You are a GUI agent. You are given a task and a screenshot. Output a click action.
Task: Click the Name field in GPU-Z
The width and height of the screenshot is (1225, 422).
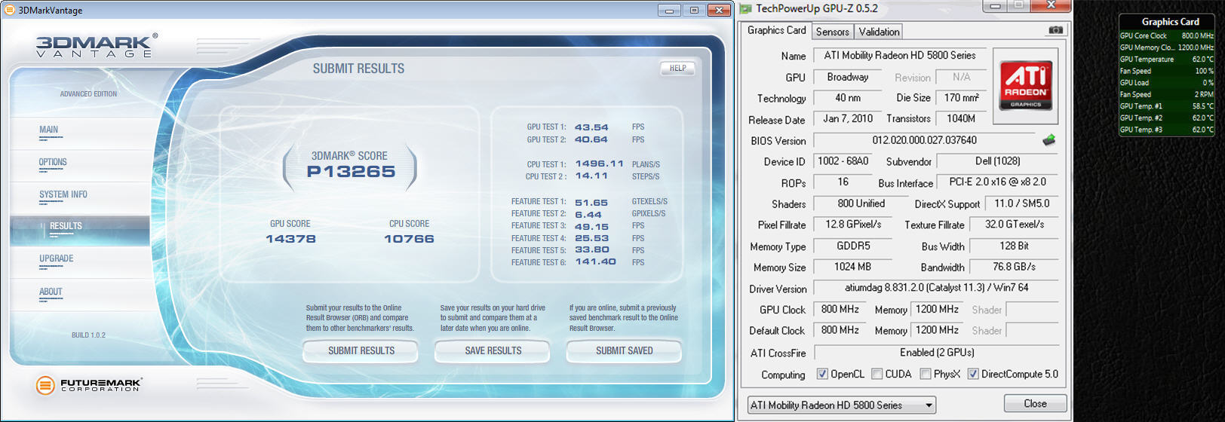[x=899, y=56]
